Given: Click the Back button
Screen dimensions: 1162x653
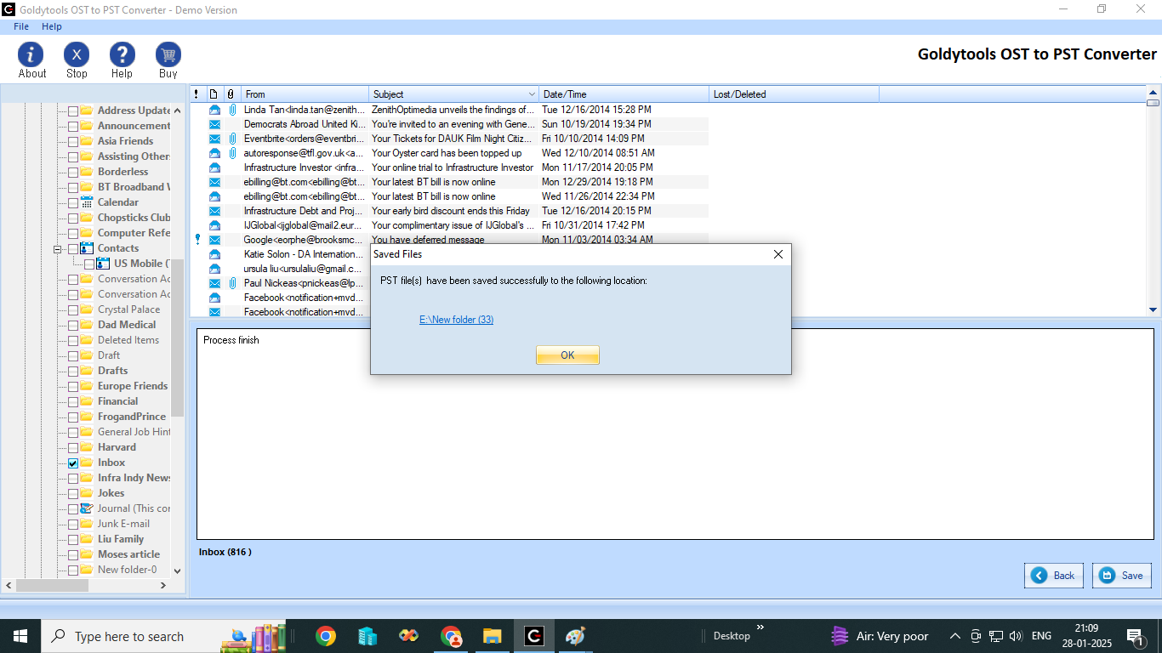Looking at the screenshot, I should click(1055, 576).
